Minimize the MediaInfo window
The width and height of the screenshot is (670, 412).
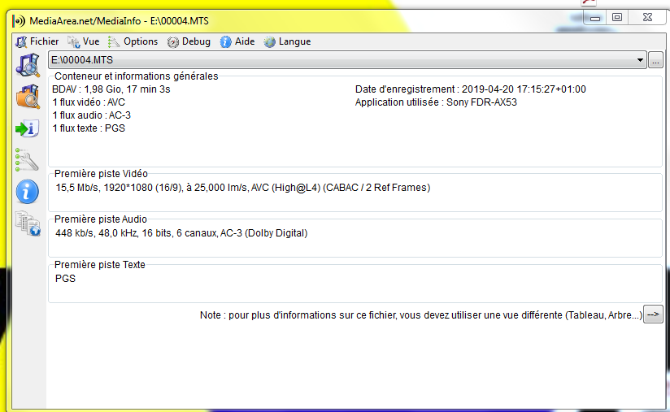[x=595, y=18]
